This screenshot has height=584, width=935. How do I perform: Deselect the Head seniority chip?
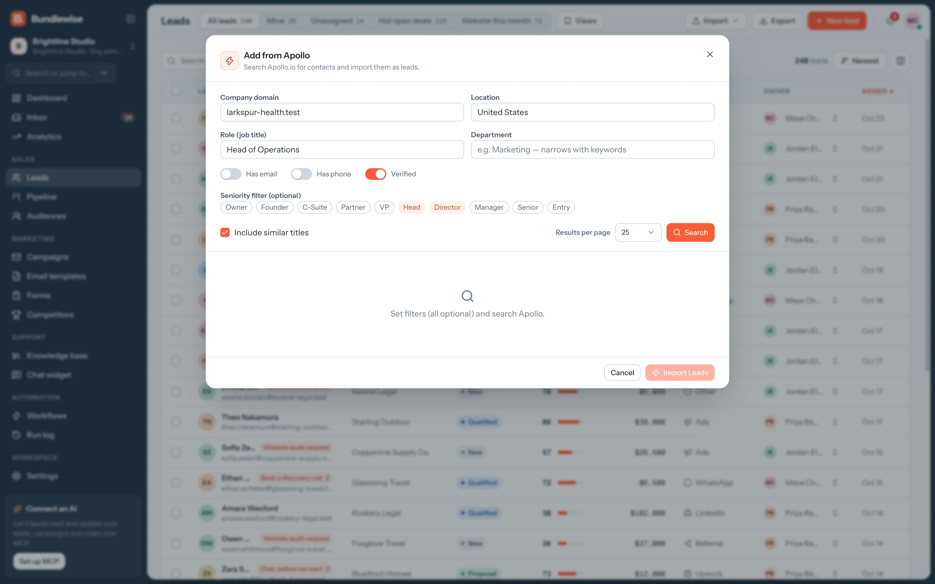coord(411,207)
